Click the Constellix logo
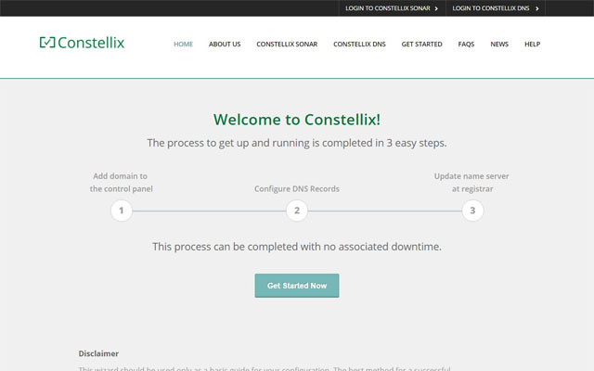Screen dimensions: 594x371 point(82,43)
